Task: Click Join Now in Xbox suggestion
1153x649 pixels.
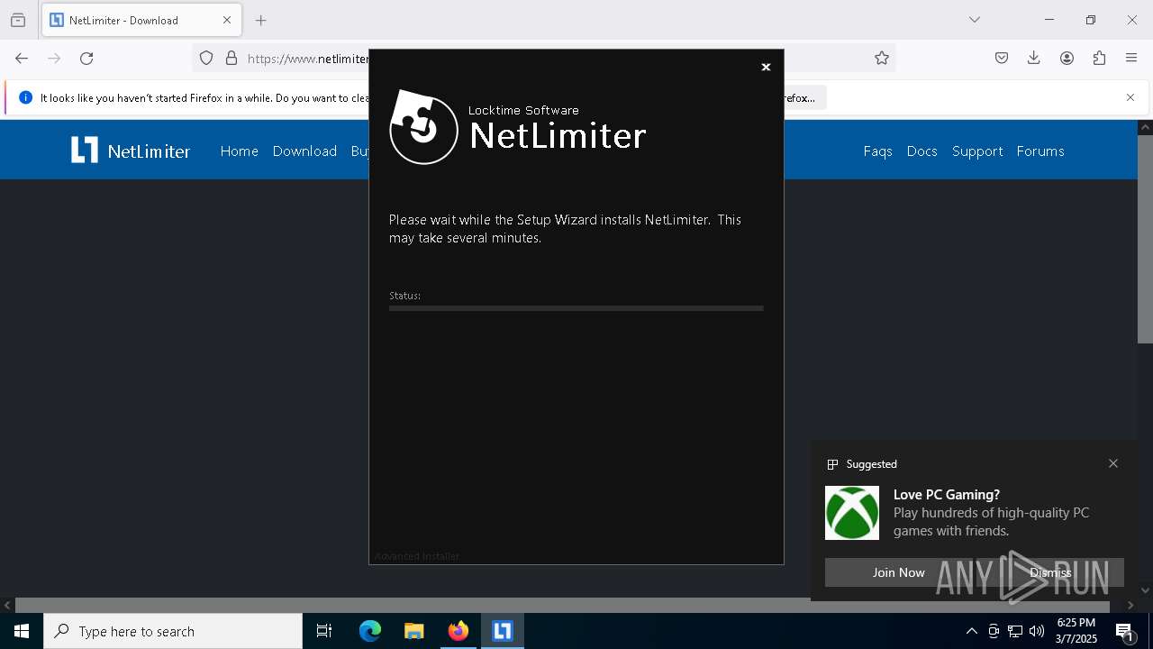Action: [898, 572]
